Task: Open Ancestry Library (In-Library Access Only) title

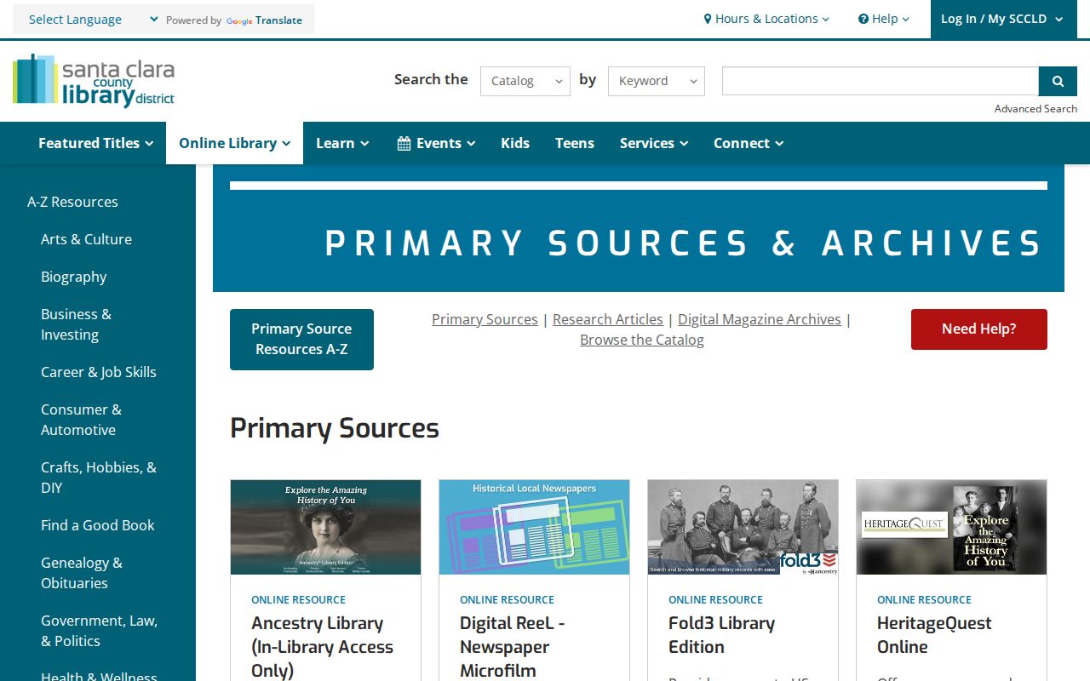Action: click(322, 647)
